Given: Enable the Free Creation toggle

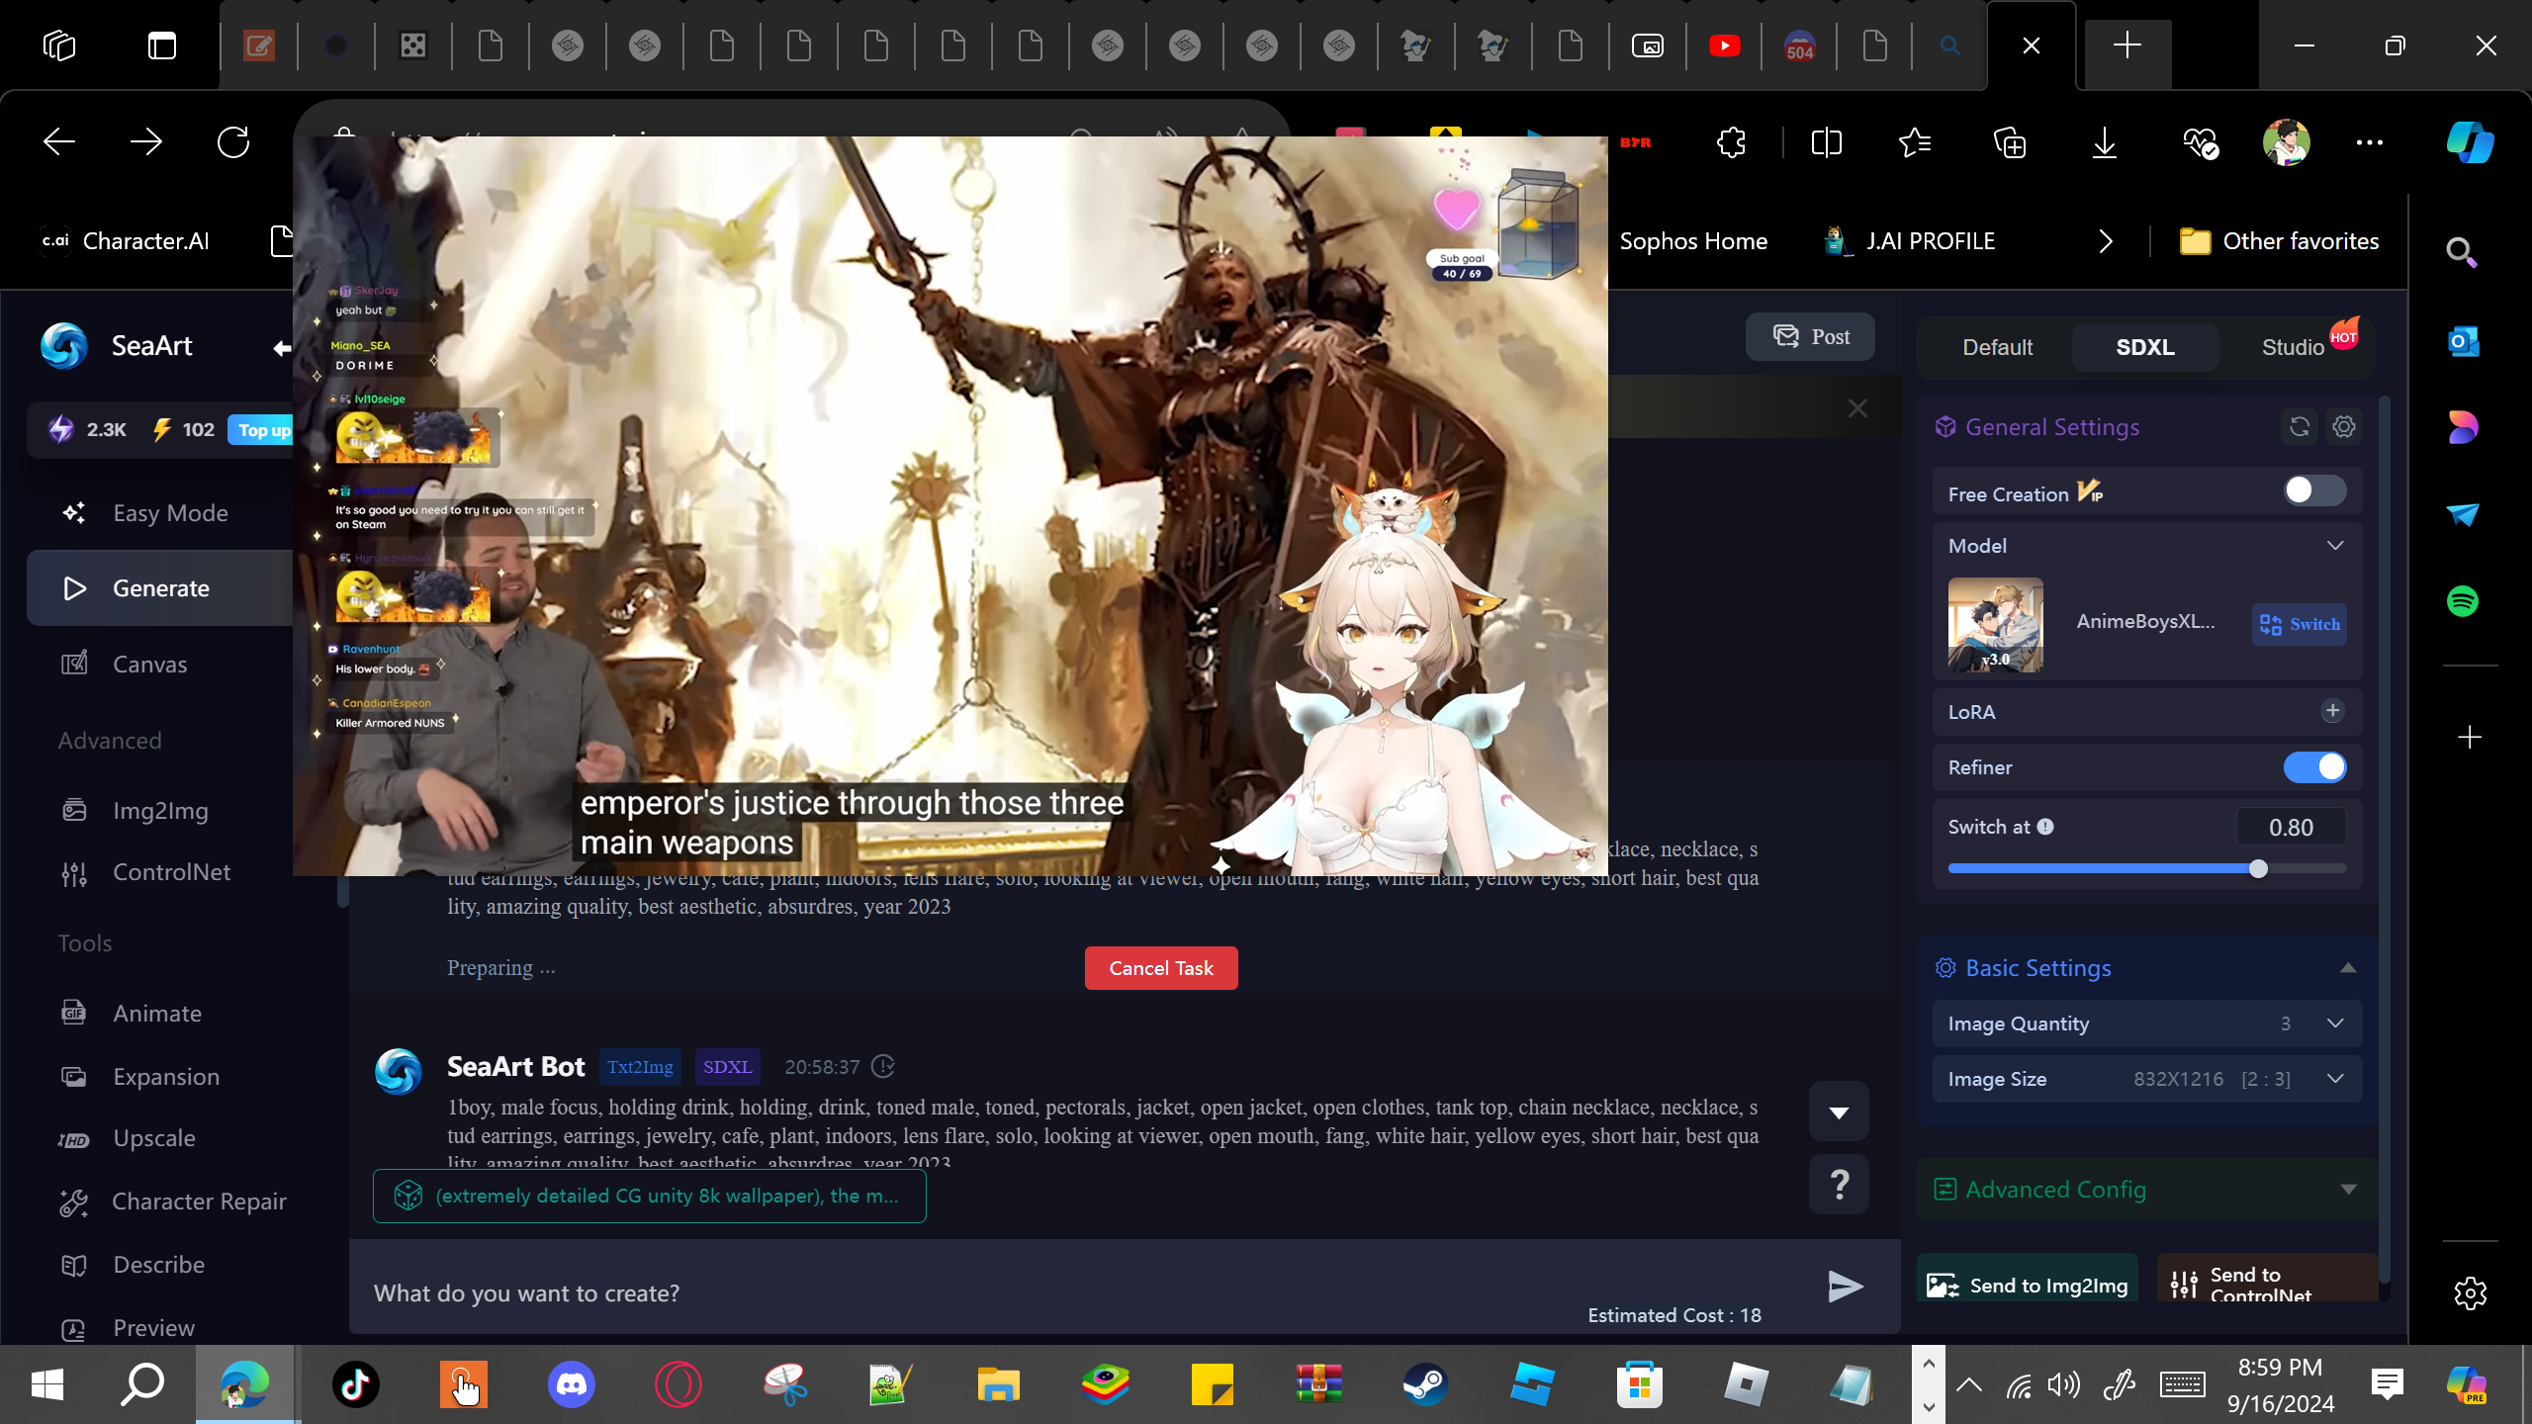Looking at the screenshot, I should (x=2314, y=491).
